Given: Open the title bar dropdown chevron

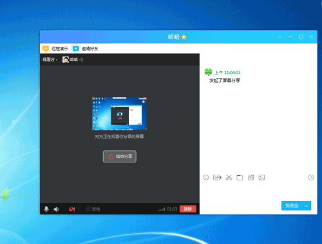Looking at the screenshot, I should coord(280,37).
